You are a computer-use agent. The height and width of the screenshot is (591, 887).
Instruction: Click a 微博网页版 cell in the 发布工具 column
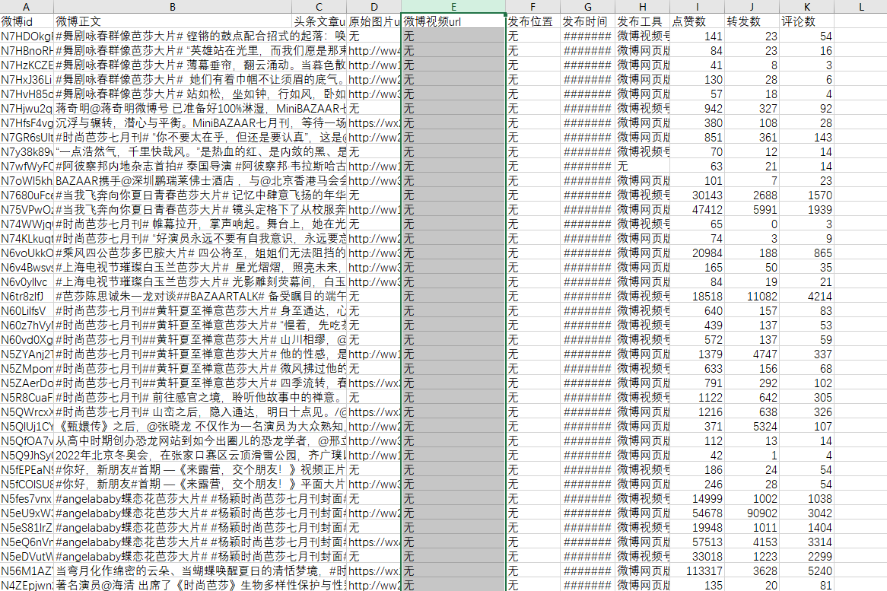point(641,50)
